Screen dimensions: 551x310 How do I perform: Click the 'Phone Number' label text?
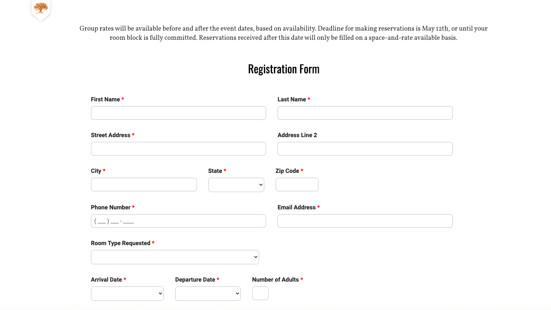(110, 208)
